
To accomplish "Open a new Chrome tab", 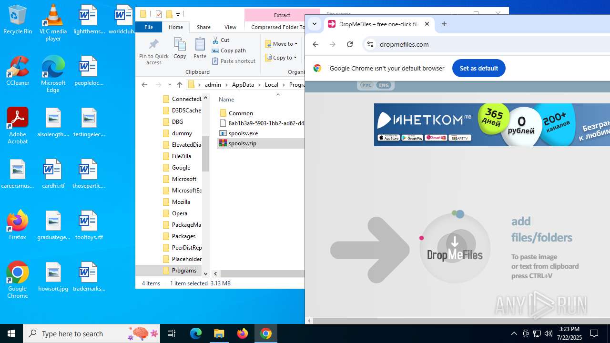I will 444,24.
